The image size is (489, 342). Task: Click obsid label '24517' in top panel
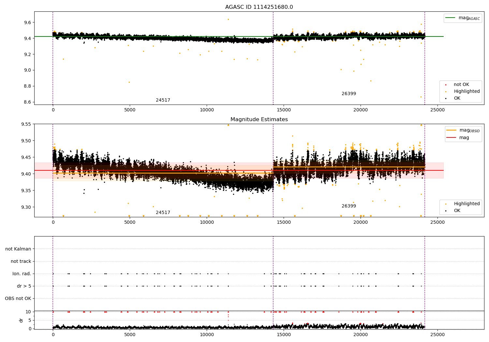pyautogui.click(x=163, y=100)
